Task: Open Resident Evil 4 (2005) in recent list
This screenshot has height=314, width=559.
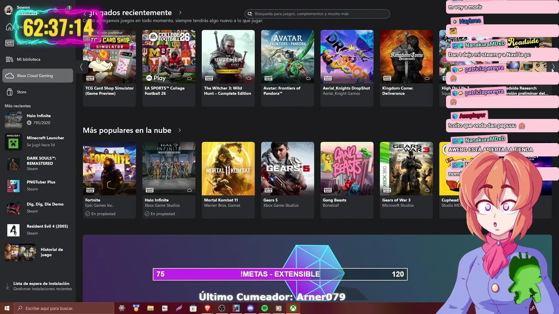Action: pyautogui.click(x=38, y=230)
